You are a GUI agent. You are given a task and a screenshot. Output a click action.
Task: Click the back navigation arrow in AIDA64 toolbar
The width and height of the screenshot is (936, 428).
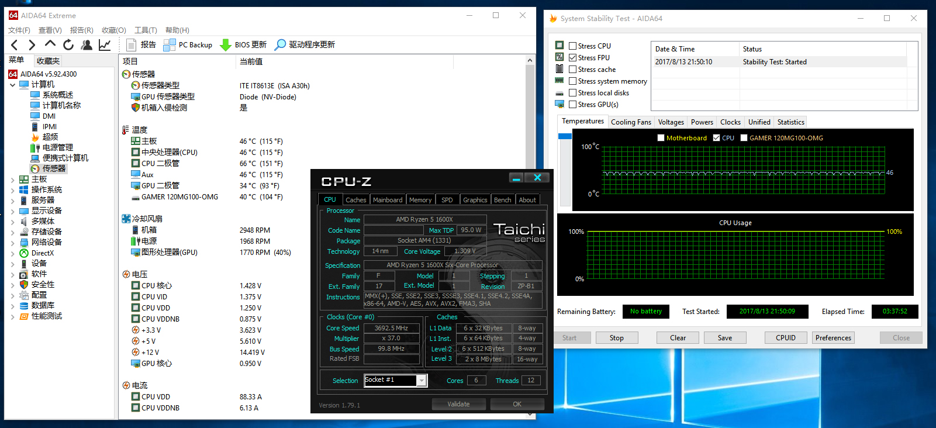15,45
